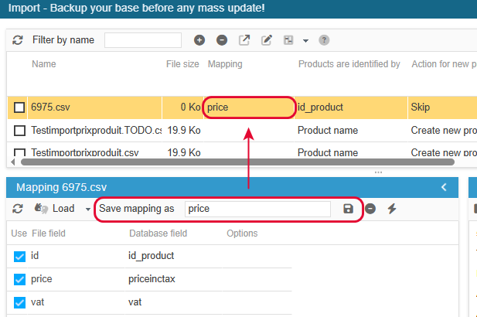Screen dimensions: 477x317
Task: Uncheck the Use box for id field
Action: [x=19, y=256]
